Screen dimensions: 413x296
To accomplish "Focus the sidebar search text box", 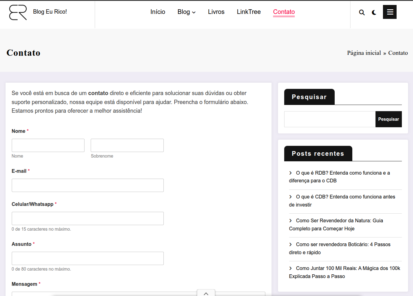I will 330,119.
